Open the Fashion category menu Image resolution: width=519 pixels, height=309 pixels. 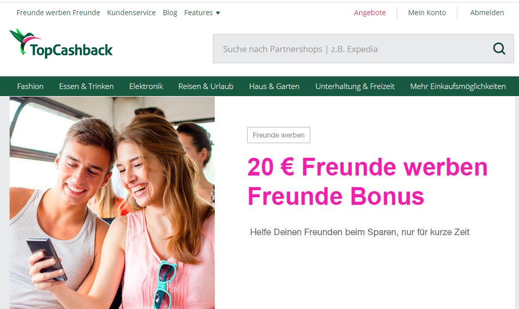tap(30, 86)
